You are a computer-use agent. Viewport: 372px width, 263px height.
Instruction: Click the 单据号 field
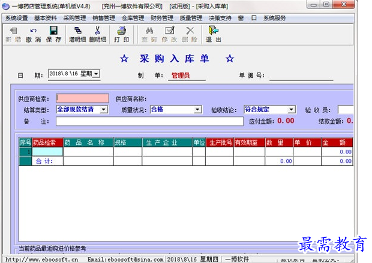click(x=301, y=76)
